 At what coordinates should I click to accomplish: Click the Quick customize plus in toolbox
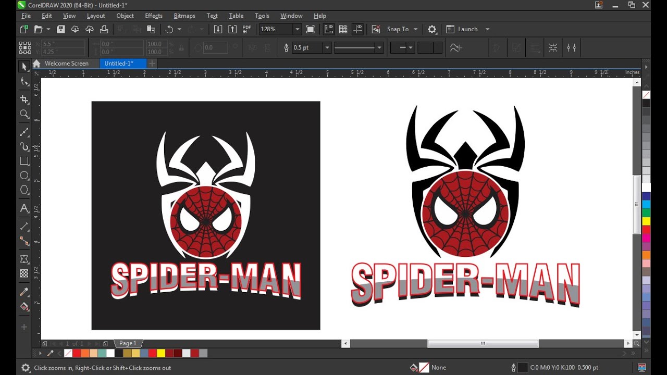coord(24,327)
